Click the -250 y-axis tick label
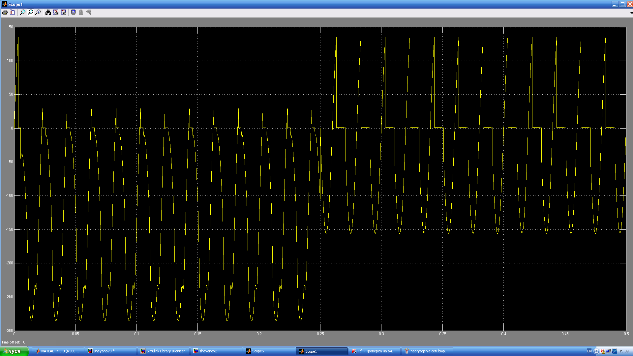The image size is (633, 356). coord(9,297)
